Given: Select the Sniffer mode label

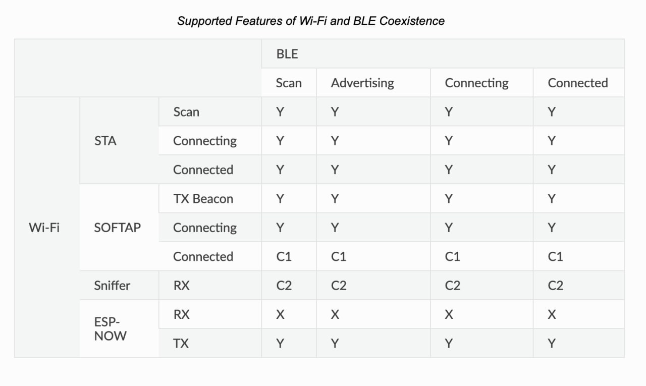Looking at the screenshot, I should click(x=112, y=286).
